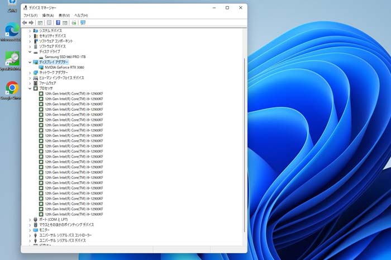The width and height of the screenshot is (391, 260).
Task: Click the プロセッサ category chip icon
Action: click(x=35, y=88)
